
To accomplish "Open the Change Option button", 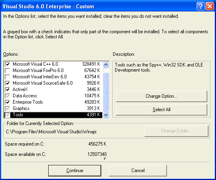I will coord(161,96).
